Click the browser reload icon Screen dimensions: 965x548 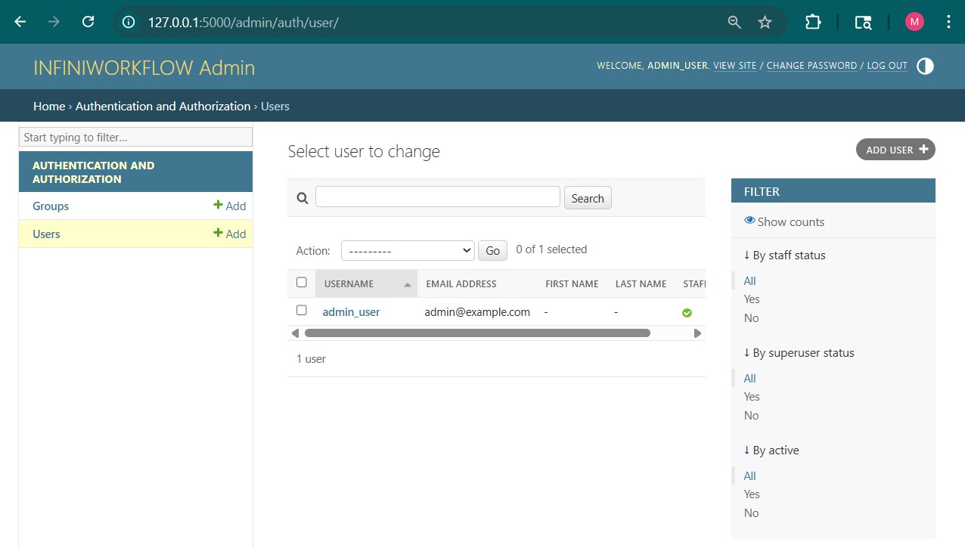click(88, 22)
